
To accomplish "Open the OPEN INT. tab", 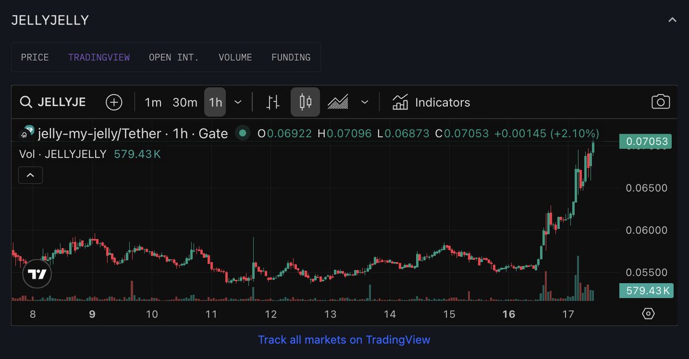I will [173, 57].
